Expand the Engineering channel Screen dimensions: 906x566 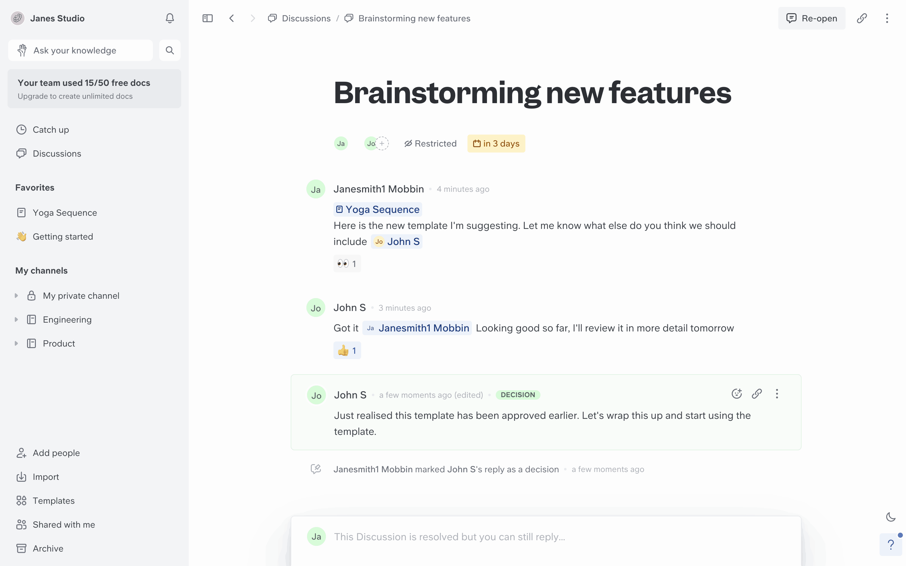coord(16,320)
